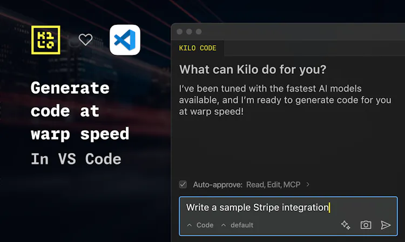Viewport: 405px width, 242px height.
Task: Click the Generate code at warp speed headline
Action: click(x=80, y=111)
